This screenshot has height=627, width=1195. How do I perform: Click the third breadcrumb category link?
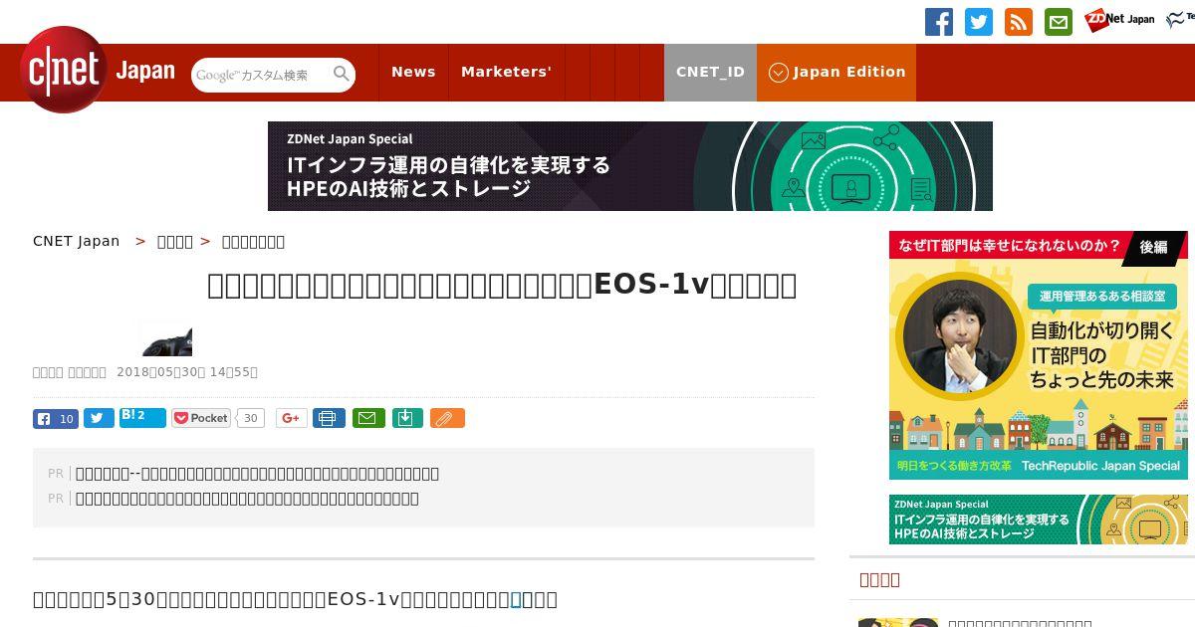click(253, 241)
